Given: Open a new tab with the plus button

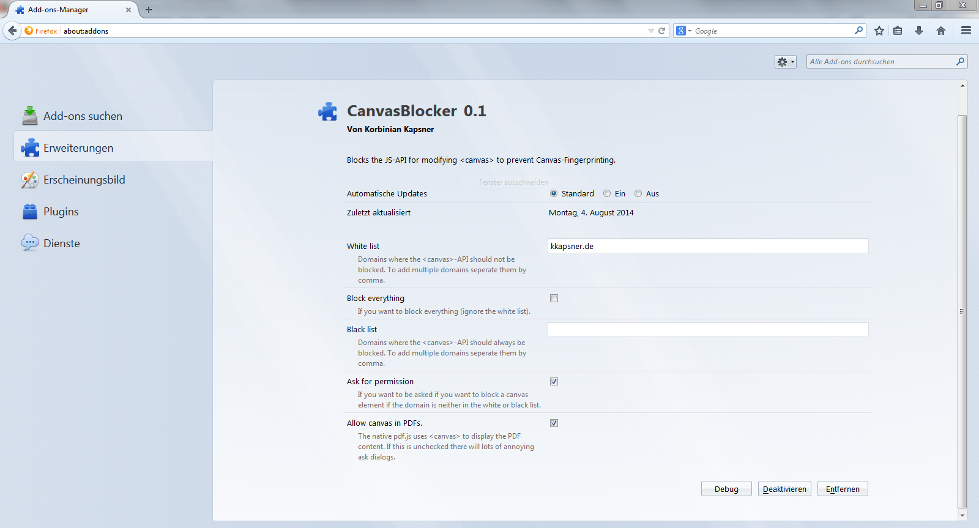Looking at the screenshot, I should tap(149, 10).
